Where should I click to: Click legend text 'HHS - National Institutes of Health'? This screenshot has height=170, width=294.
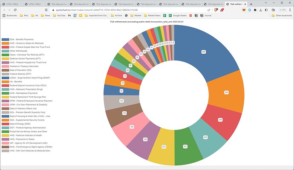26,135
